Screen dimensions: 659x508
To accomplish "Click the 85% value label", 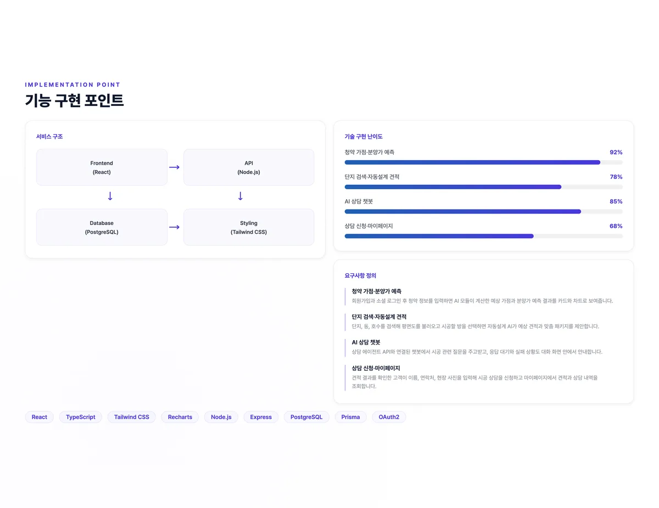I will coord(616,201).
